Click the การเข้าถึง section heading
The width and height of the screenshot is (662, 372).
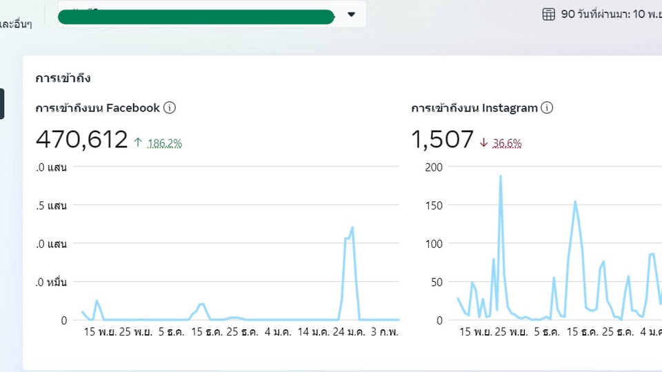[x=63, y=78]
